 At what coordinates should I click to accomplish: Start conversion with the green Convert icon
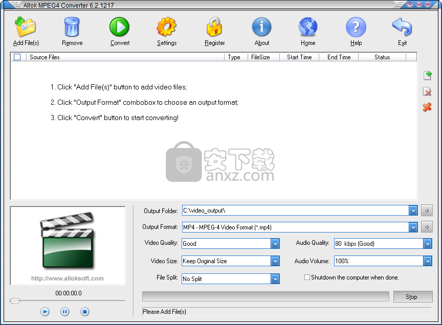(x=120, y=27)
